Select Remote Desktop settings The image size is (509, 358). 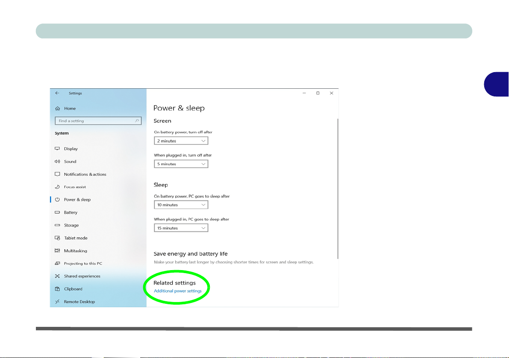pyautogui.click(x=79, y=302)
